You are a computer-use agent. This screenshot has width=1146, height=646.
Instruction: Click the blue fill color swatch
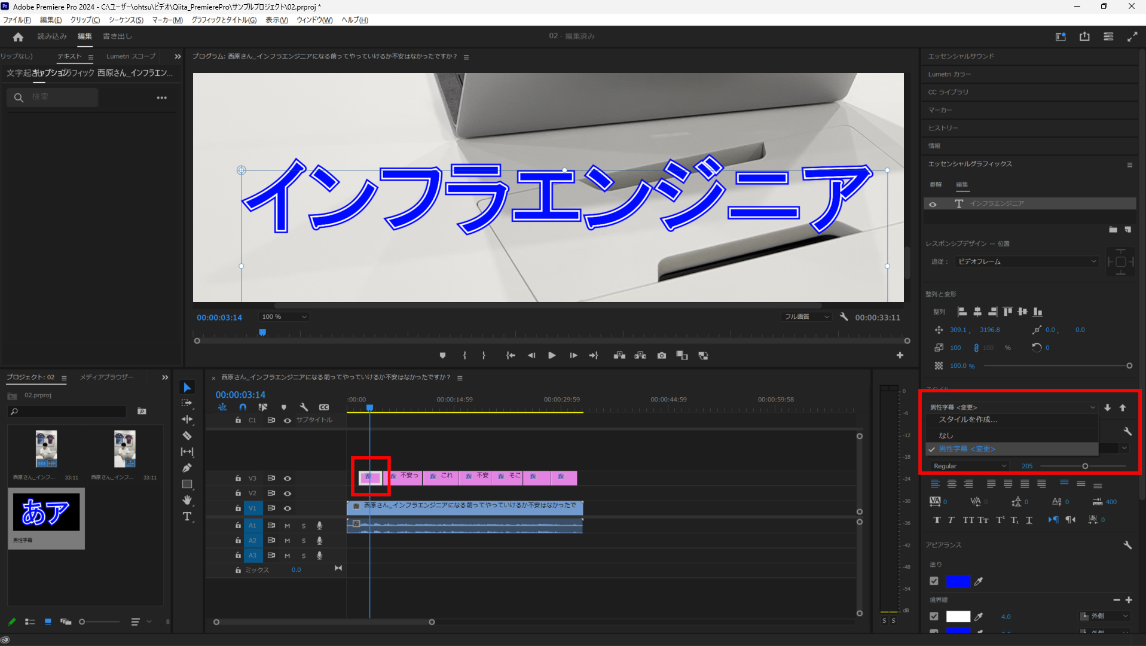click(958, 581)
